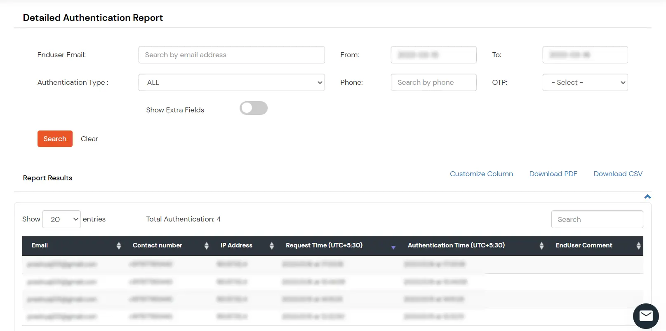Open the chat mail icon button

[646, 316]
